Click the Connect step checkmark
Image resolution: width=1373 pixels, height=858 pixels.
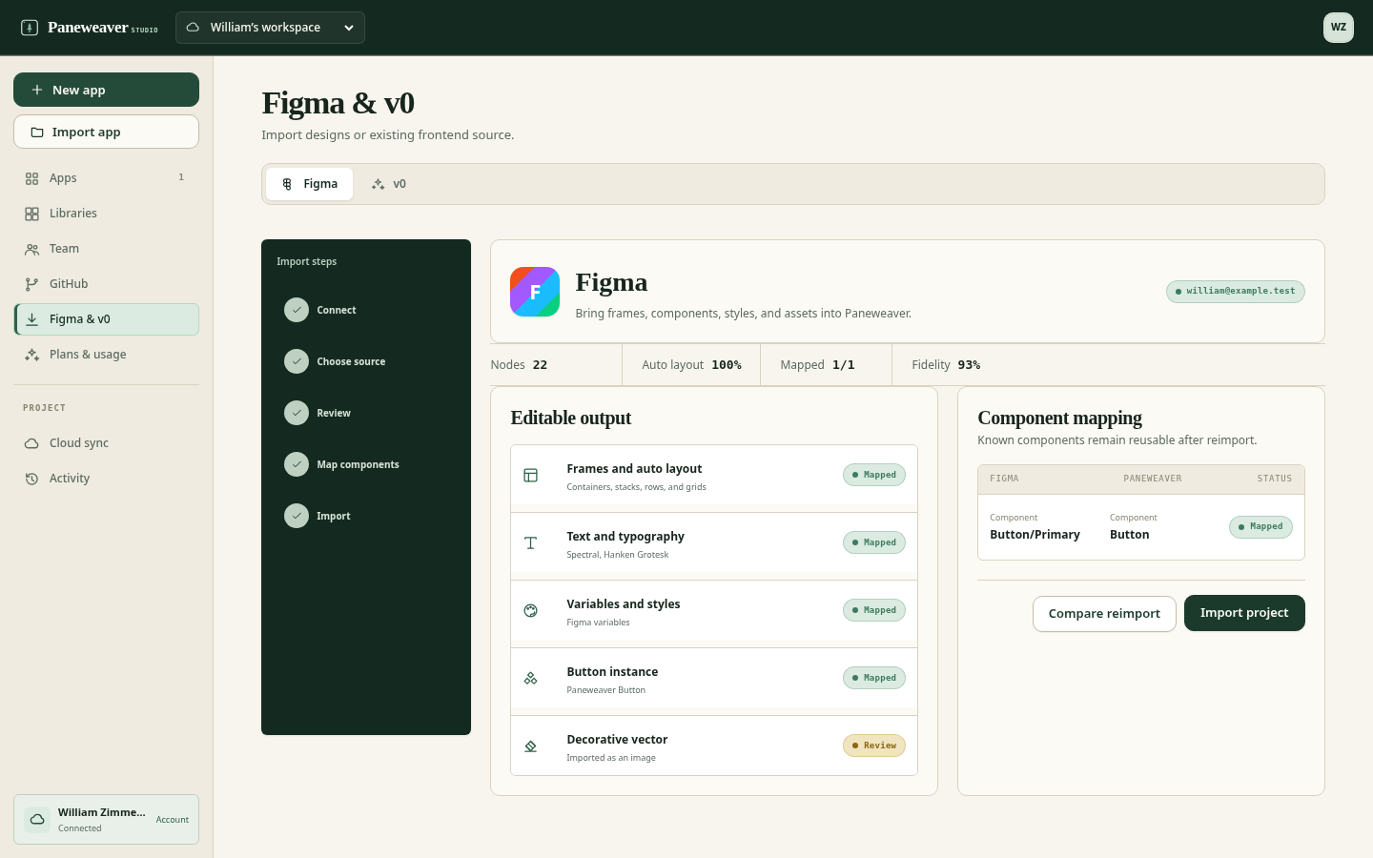pos(297,310)
